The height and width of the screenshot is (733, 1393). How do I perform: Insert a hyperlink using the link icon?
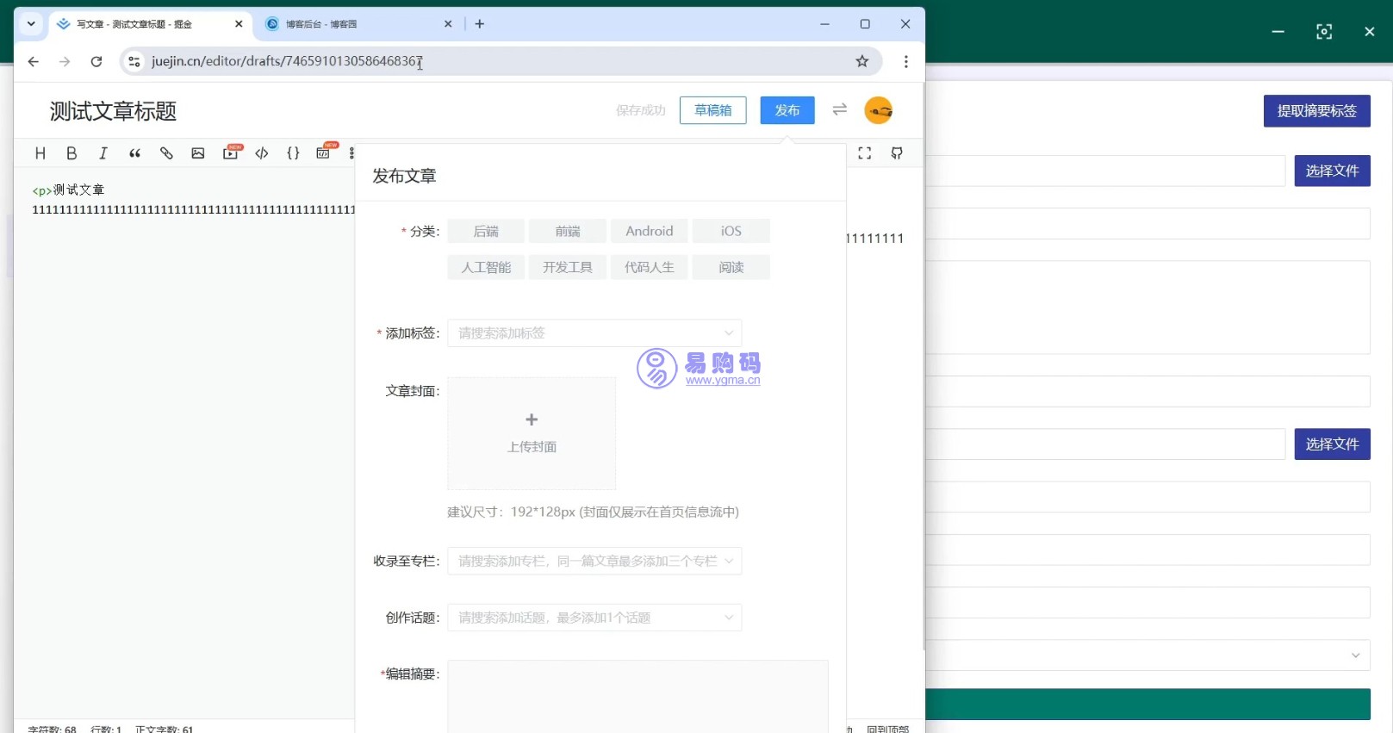click(x=166, y=153)
